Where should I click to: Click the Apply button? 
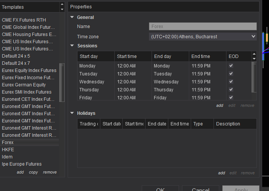(x=241, y=188)
